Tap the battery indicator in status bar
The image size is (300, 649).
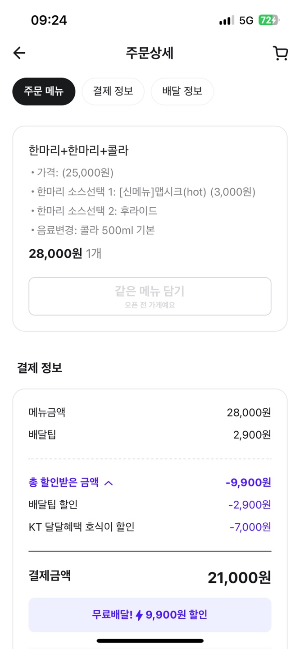coord(268,20)
